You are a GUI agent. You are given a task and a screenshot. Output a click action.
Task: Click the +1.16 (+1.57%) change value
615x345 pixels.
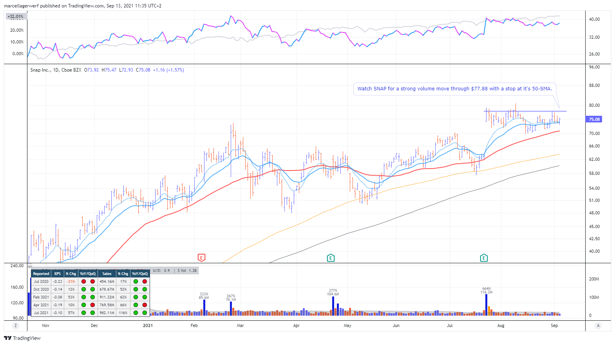168,70
